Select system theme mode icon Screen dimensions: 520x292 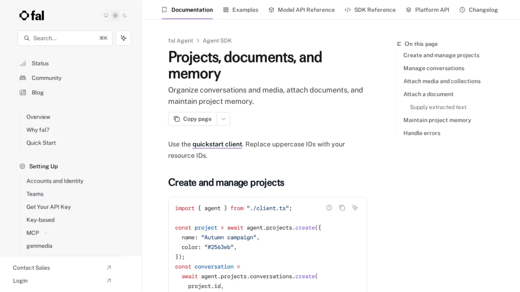(x=106, y=16)
